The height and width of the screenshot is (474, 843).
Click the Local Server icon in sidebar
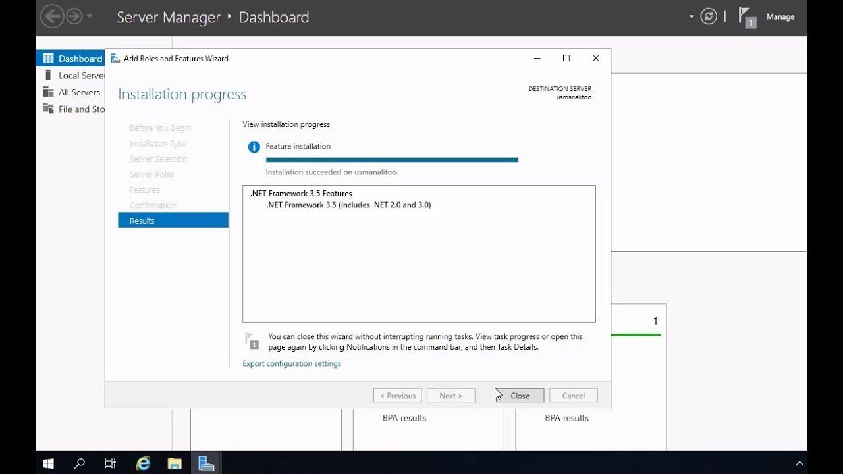pos(48,75)
